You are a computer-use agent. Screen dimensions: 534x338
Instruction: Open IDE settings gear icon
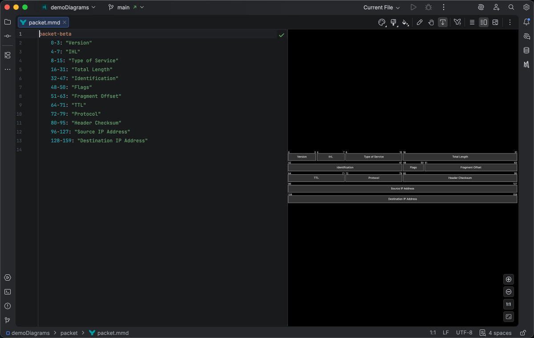[x=526, y=7]
